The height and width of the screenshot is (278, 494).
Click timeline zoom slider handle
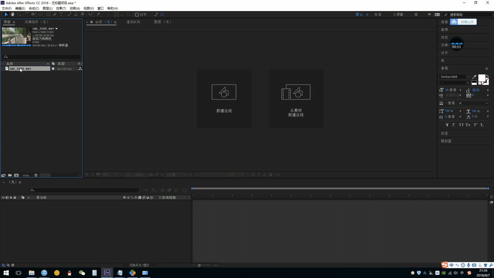pyautogui.click(x=199, y=265)
